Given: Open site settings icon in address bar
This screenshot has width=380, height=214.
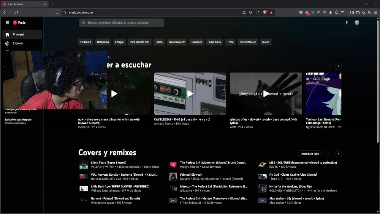Looking at the screenshot, I should click(x=65, y=12).
